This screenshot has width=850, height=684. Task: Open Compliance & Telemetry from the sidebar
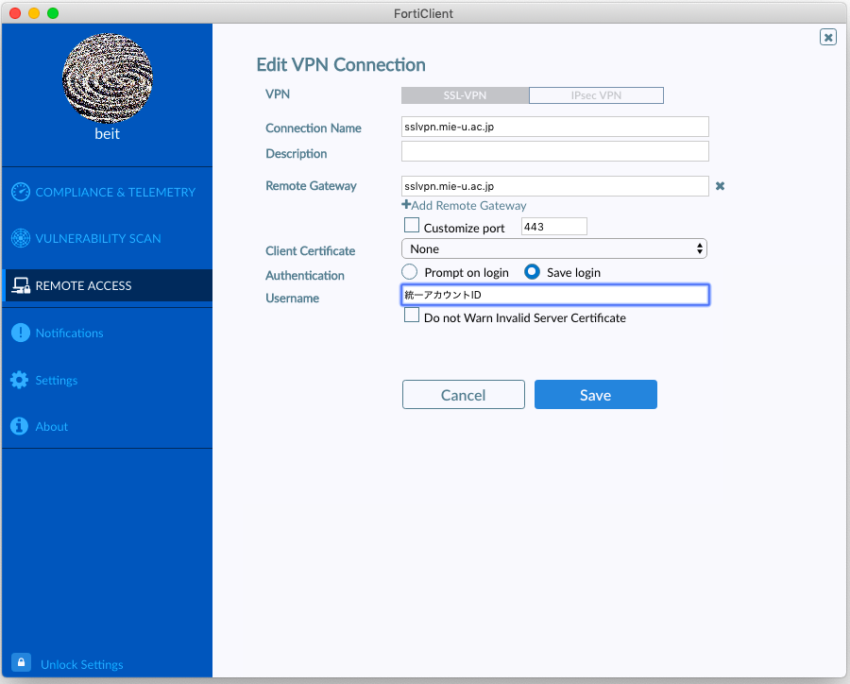point(20,192)
